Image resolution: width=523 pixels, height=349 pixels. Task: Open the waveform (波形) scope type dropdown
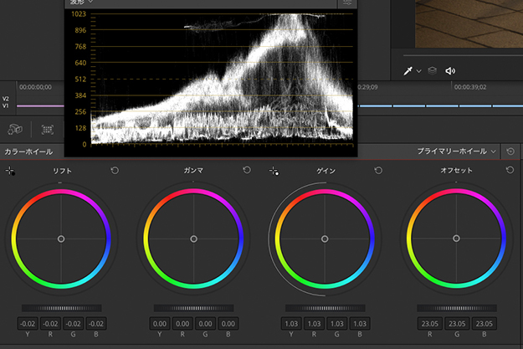pos(81,3)
